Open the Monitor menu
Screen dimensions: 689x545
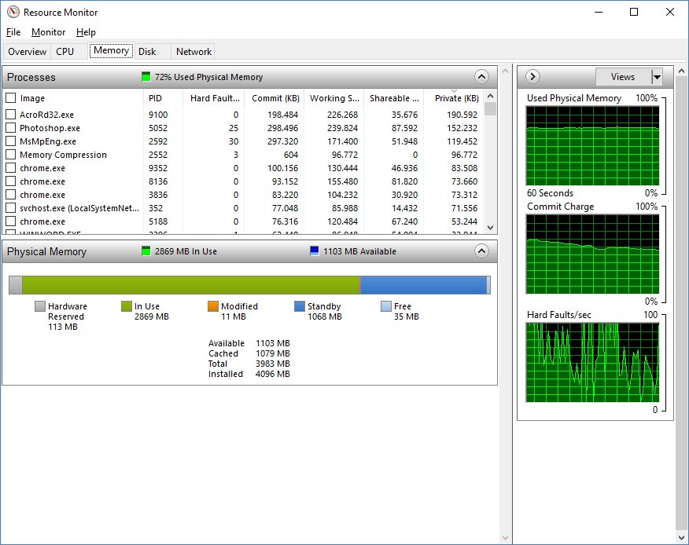(x=48, y=32)
